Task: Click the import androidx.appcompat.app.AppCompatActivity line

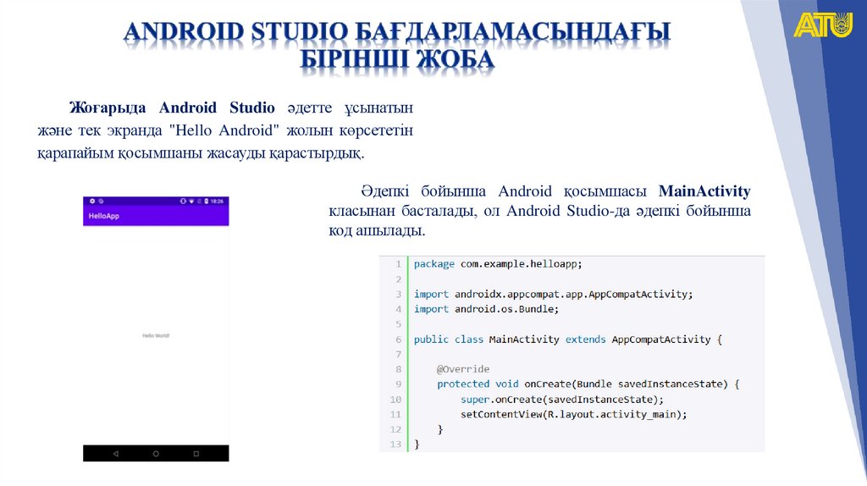Action: (x=553, y=294)
